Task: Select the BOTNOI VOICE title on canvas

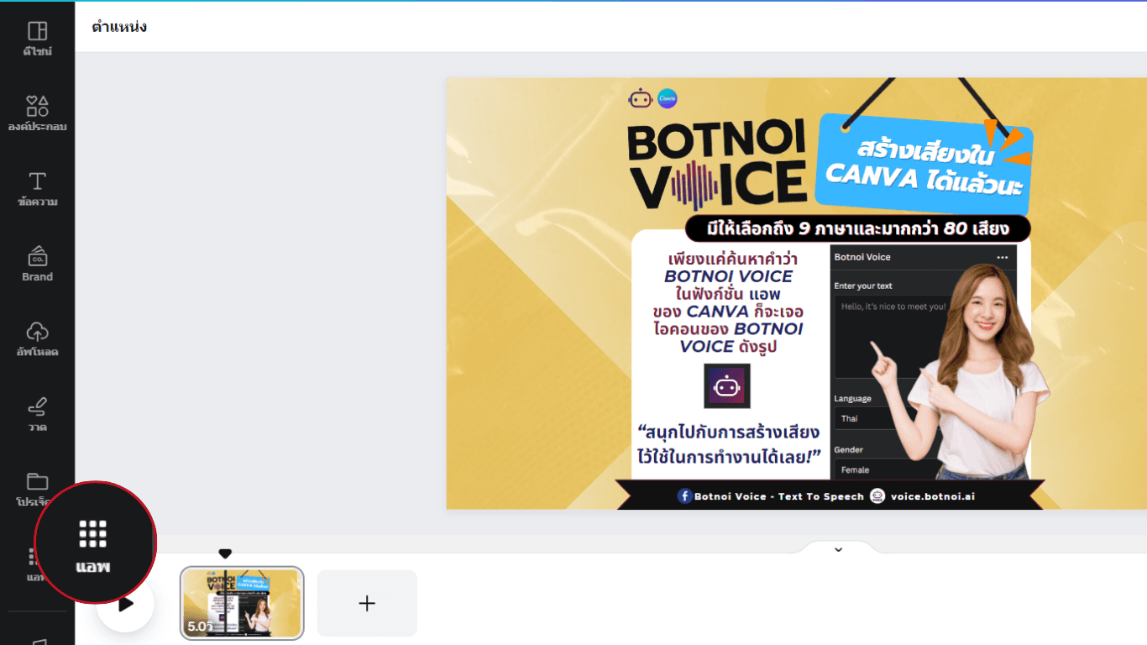Action: coord(718,165)
